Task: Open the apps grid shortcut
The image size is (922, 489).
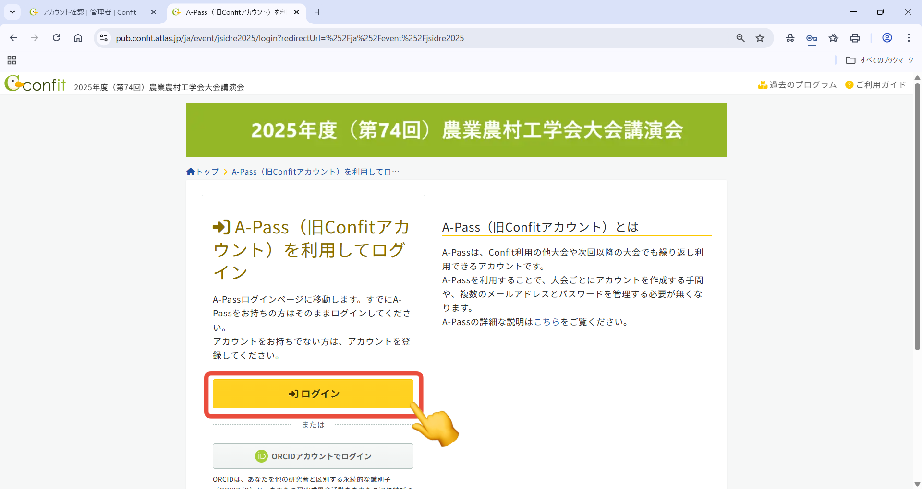Action: point(12,60)
